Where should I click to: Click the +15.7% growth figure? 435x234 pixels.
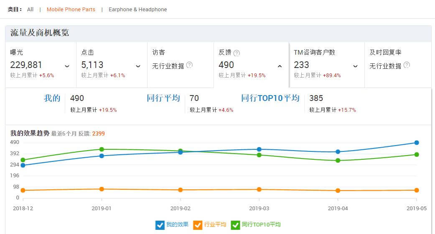coord(347,110)
